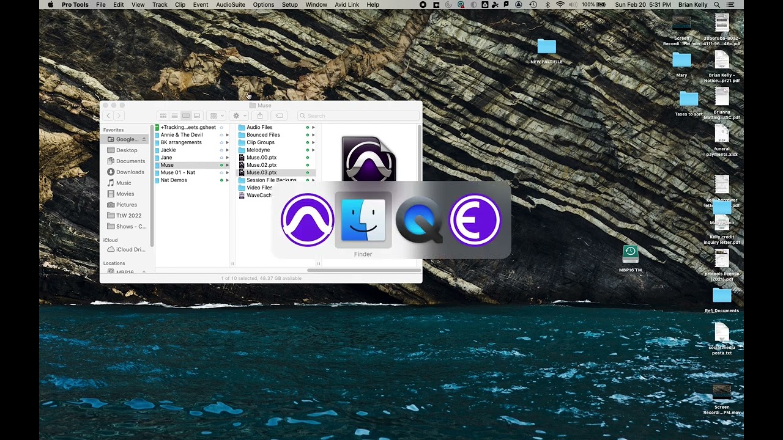The height and width of the screenshot is (440, 783).
Task: Open Pictures in Finder sidebar
Action: coord(125,205)
